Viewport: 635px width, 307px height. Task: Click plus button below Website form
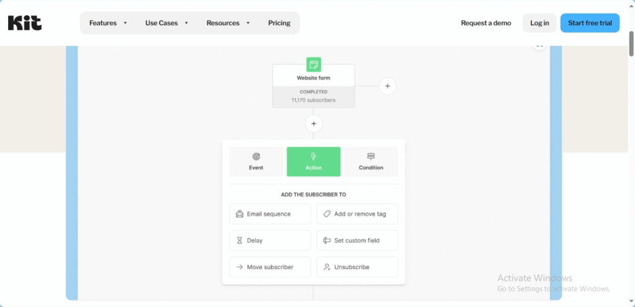pyautogui.click(x=313, y=123)
